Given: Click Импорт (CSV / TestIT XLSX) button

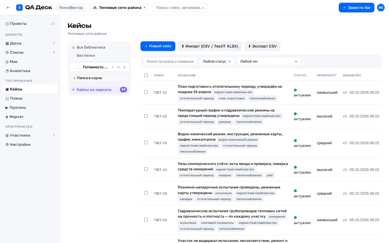Looking at the screenshot, I should pyautogui.click(x=210, y=46).
